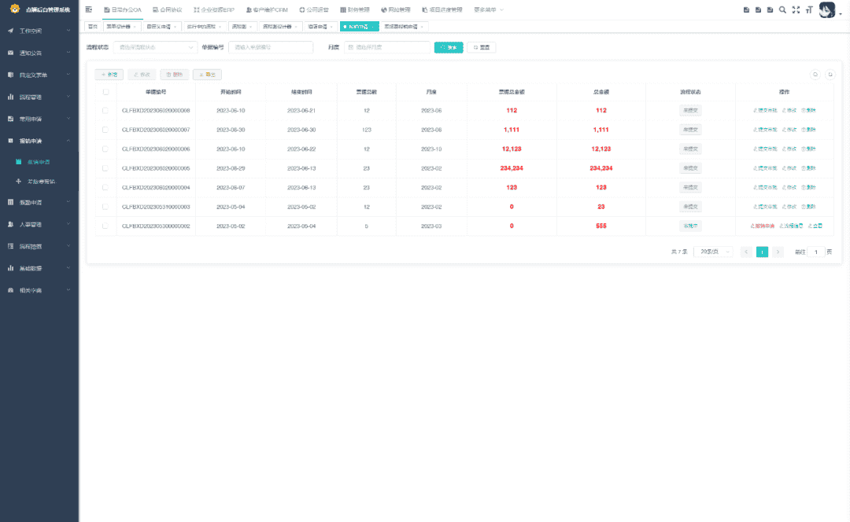Open the 日常办公OA top menu
The height and width of the screenshot is (522, 850).
pyautogui.click(x=122, y=9)
